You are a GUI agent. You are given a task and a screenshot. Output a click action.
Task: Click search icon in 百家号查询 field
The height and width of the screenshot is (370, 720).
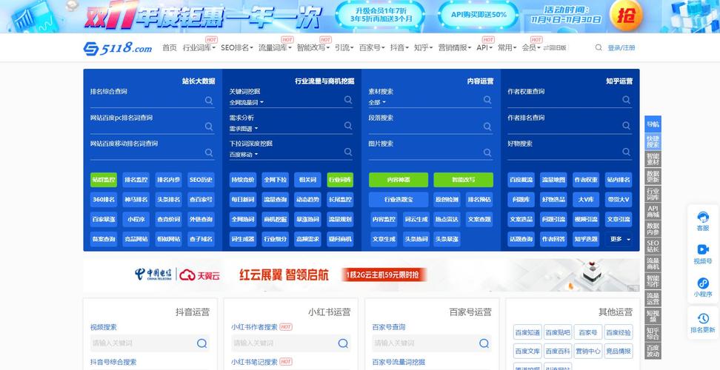pos(484,343)
